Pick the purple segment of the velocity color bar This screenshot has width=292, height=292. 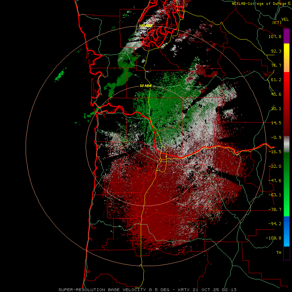286,36
